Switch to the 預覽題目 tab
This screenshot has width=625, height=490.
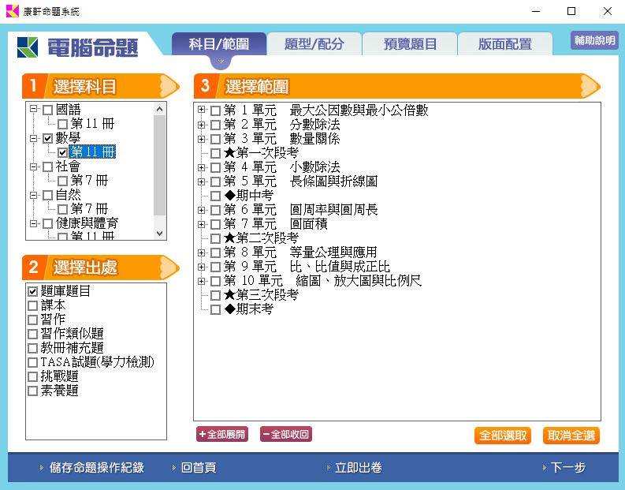click(x=410, y=44)
